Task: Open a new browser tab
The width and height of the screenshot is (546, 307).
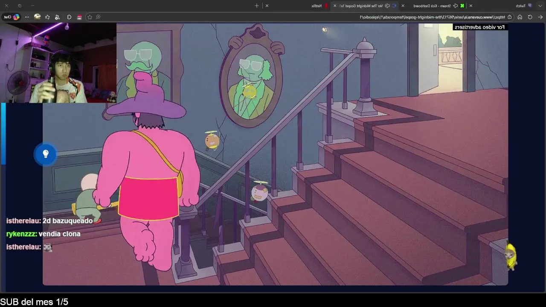Action: [257, 6]
